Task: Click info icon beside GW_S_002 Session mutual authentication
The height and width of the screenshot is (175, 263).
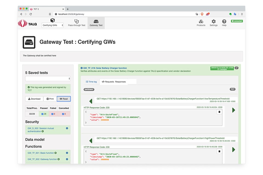Action: coord(67,128)
